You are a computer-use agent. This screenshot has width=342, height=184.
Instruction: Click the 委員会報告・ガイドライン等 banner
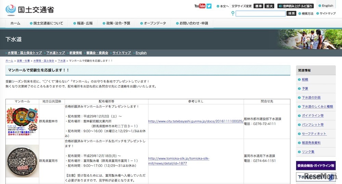coord(315,166)
